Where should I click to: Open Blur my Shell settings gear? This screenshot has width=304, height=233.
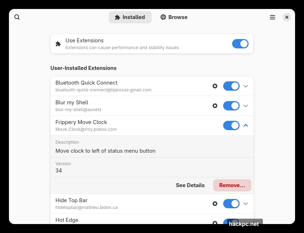[x=215, y=106]
